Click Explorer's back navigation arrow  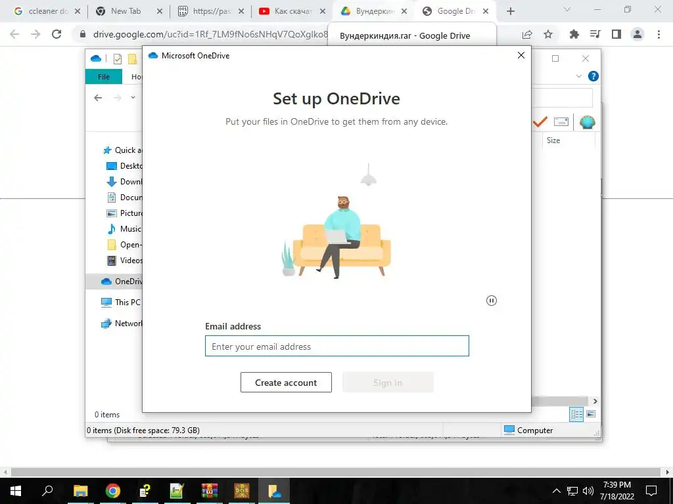click(x=98, y=98)
